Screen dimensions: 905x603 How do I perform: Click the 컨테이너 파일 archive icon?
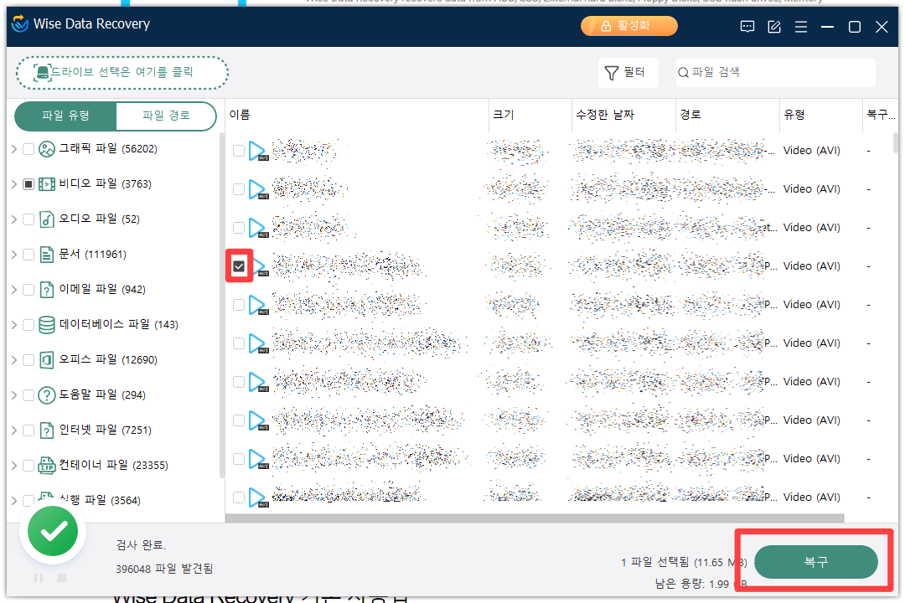[x=46, y=465]
